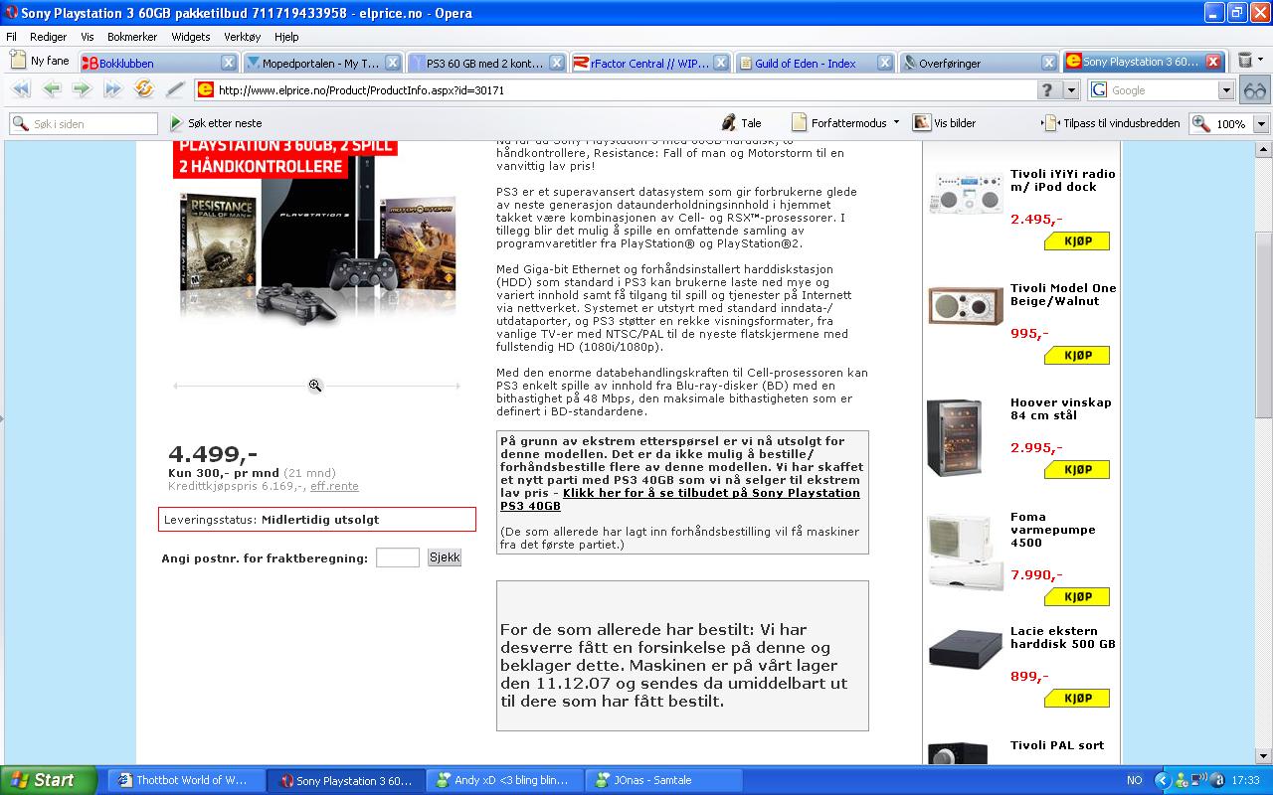This screenshot has height=795, width=1273.
Task: Open the Google search engine dropdown
Action: click(1226, 89)
